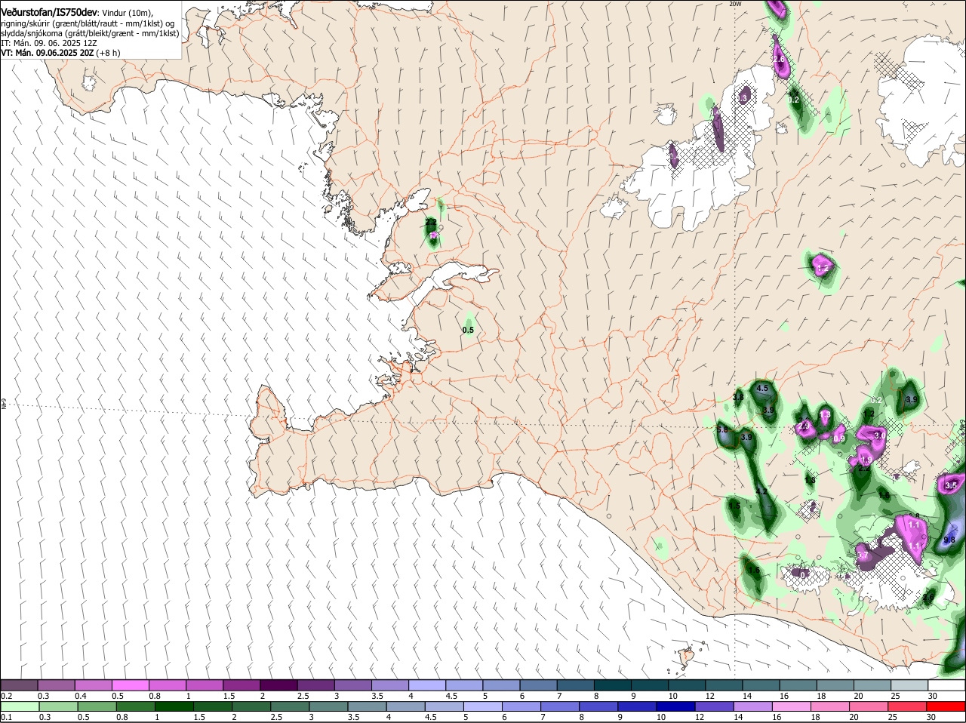The width and height of the screenshot is (966, 723).
Task: Pick the 25–30 red swatch, lower legend row
Action: [908, 706]
